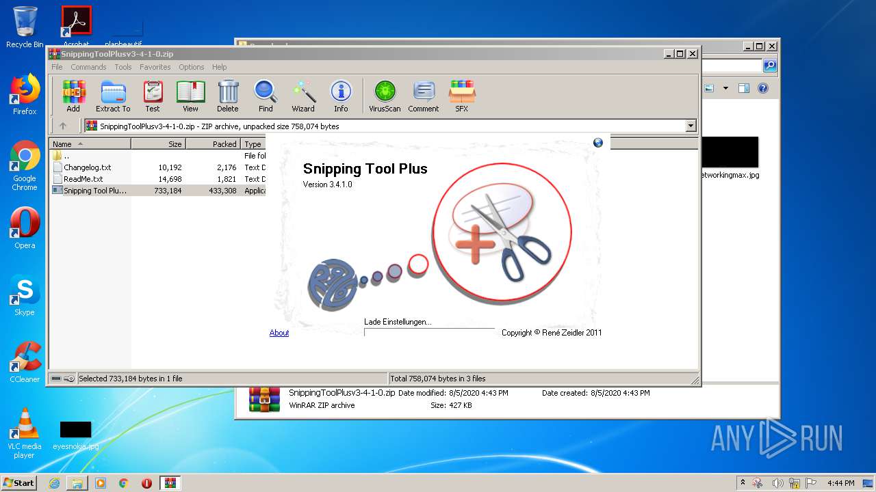
Task: Run the Test archive tool
Action: (153, 96)
